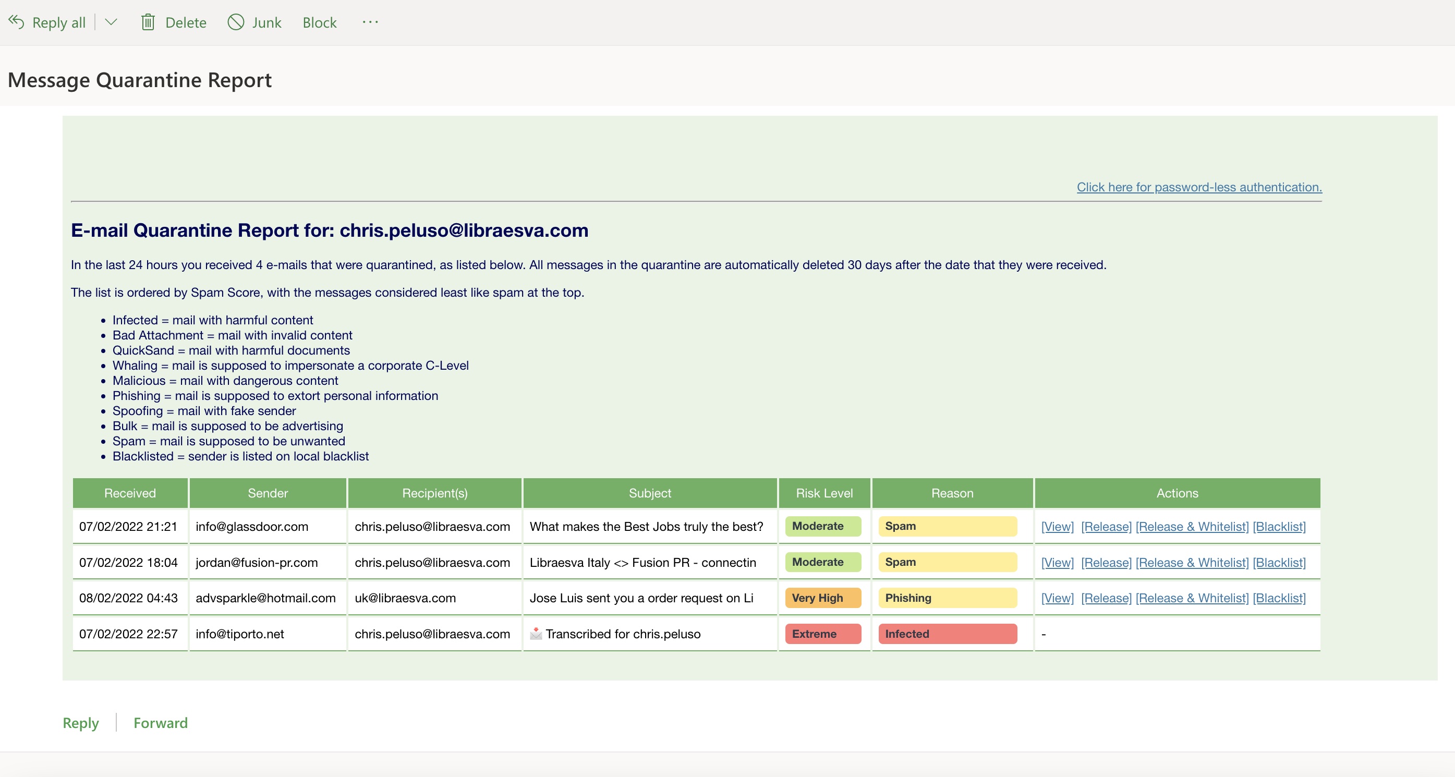Click the Spam reason badge for glassdoor.com
The width and height of the screenshot is (1455, 777).
947,526
